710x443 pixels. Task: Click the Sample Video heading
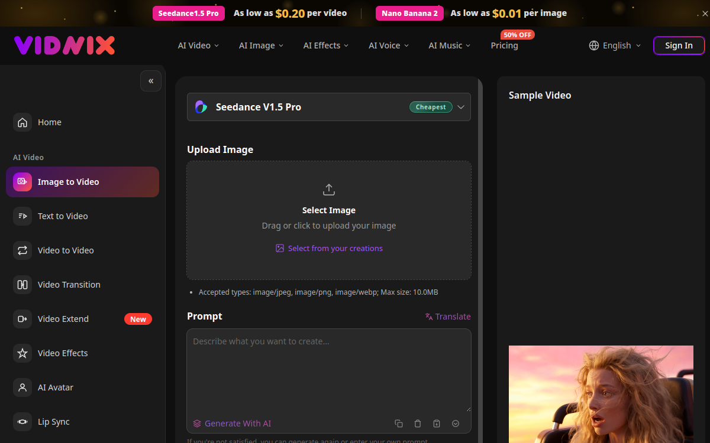(x=540, y=95)
